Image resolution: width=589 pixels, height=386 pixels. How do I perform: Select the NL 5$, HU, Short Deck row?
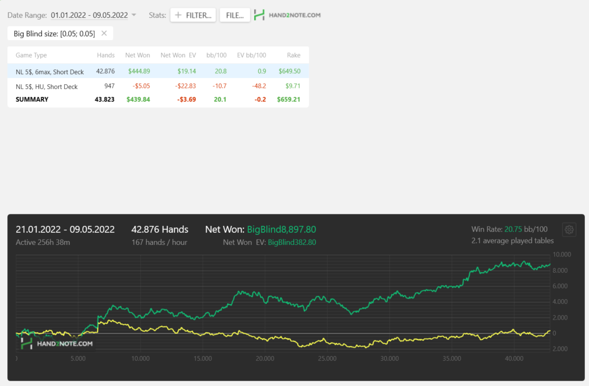[158, 86]
